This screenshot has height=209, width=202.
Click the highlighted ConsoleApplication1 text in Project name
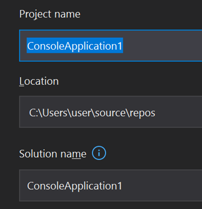tap(75, 46)
